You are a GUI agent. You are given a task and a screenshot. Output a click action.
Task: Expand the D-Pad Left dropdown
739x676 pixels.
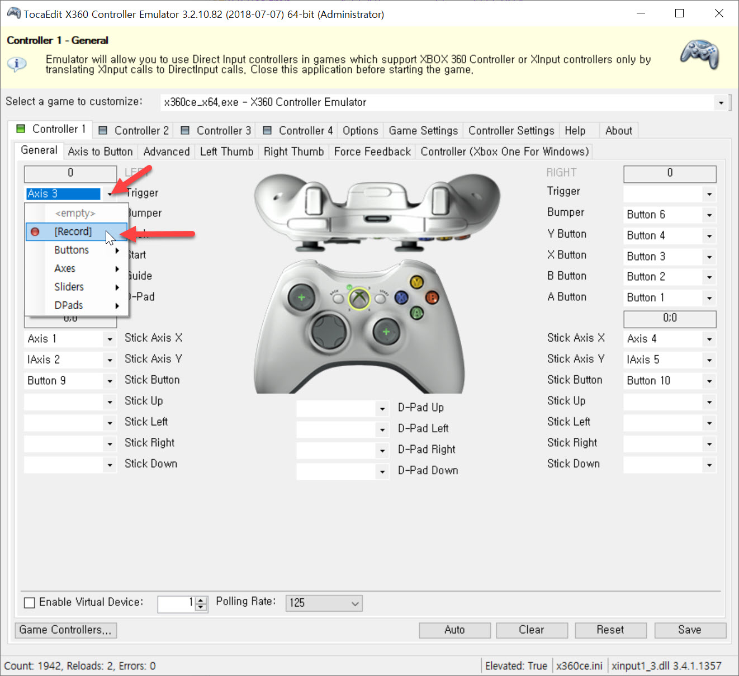382,429
